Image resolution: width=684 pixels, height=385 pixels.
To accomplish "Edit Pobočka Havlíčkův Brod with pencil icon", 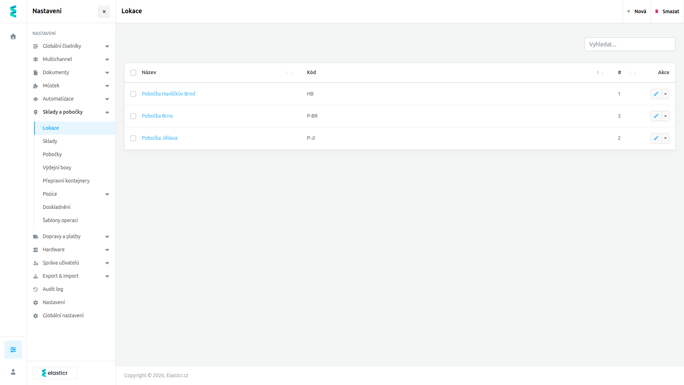I will (x=656, y=94).
